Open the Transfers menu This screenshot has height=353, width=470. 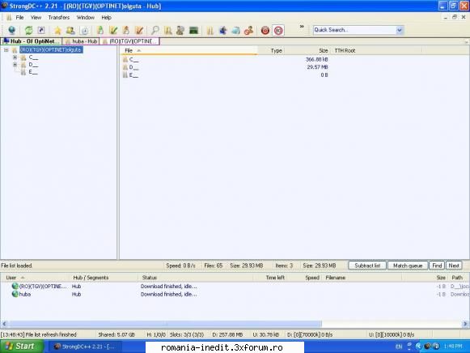59,17
